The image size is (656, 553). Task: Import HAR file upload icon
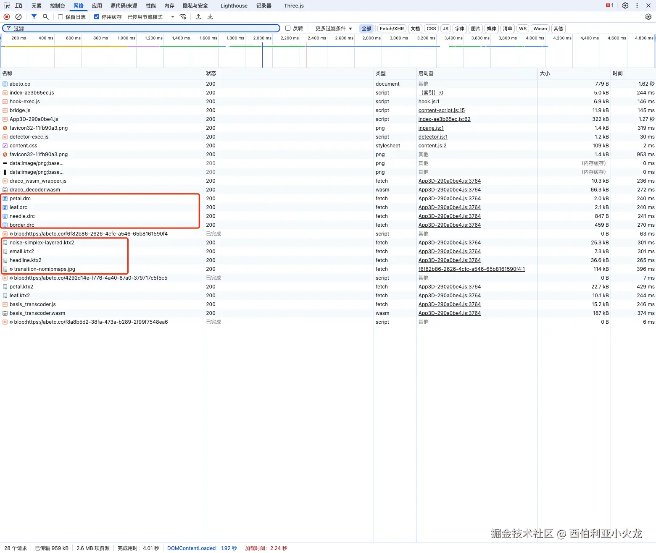(198, 17)
